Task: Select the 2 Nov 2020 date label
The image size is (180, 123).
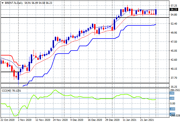Action: [x=24, y=120]
